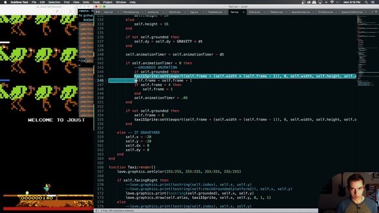The image size is (379, 213).
Task: Switch to the Platform.lua tab
Action: point(277,12)
